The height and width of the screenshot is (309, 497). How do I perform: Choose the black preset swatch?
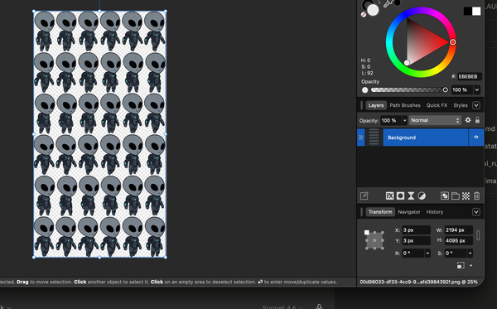click(x=467, y=11)
